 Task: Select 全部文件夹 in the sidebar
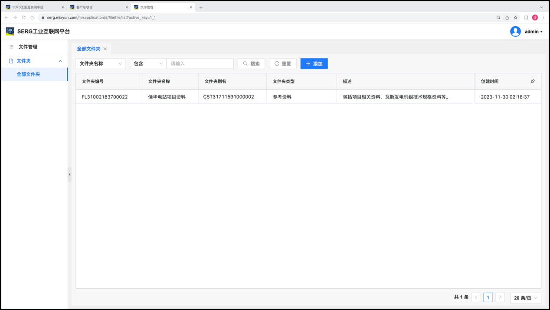click(28, 74)
